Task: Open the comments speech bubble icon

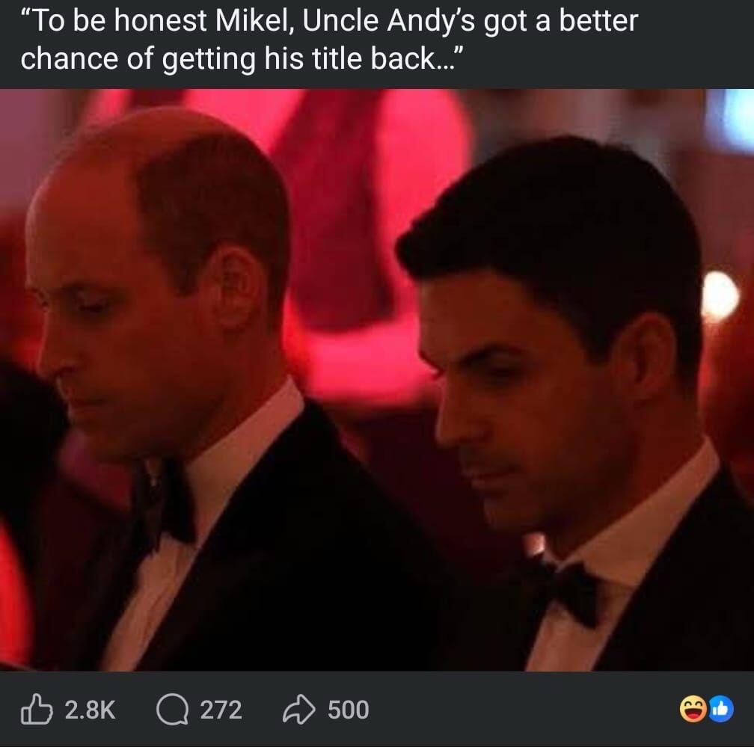Action: (172, 709)
